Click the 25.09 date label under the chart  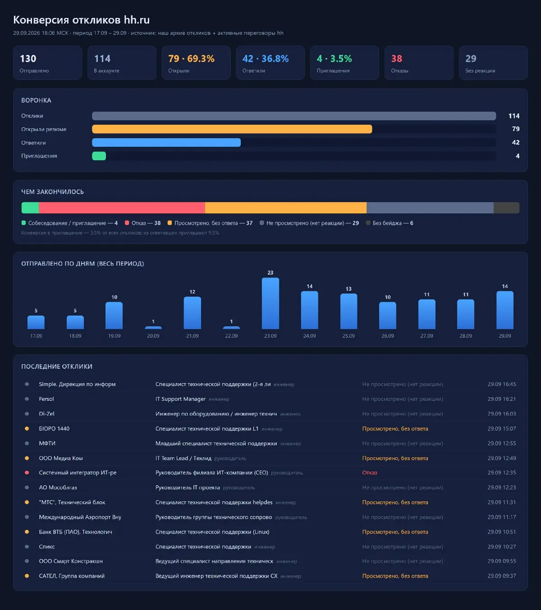point(348,336)
